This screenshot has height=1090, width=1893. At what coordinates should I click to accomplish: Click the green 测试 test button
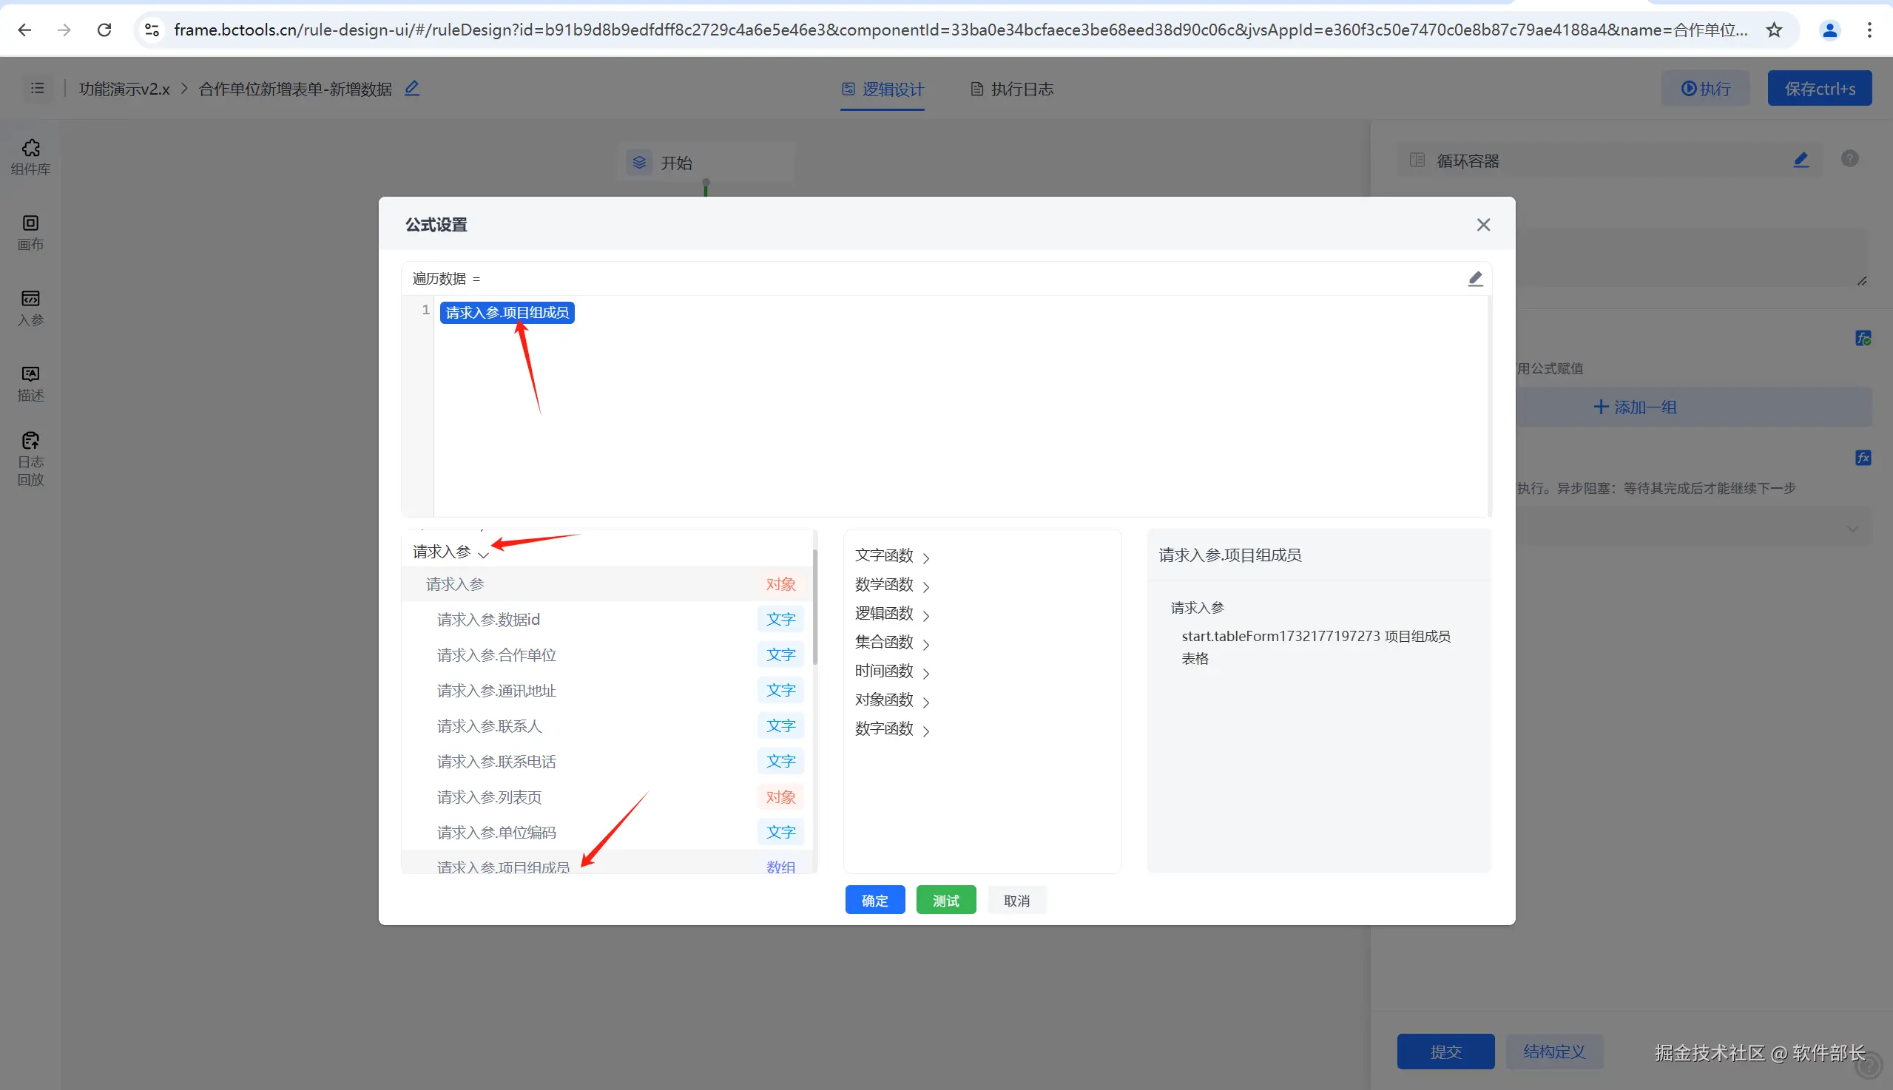(x=945, y=901)
